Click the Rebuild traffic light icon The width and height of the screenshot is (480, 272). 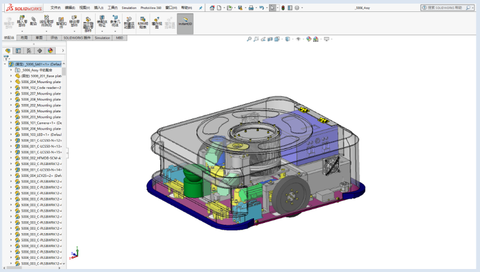tap(283, 8)
